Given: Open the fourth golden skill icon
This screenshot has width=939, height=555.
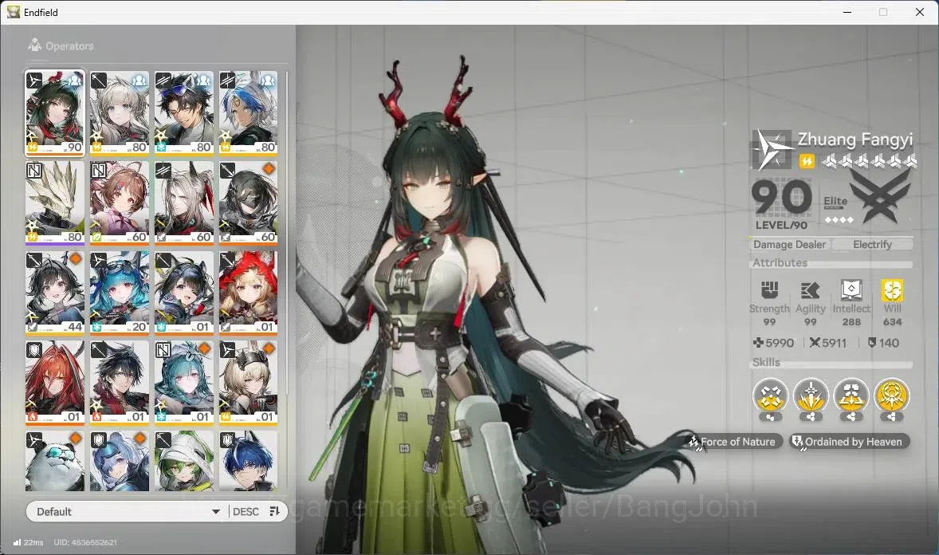Looking at the screenshot, I should tap(892, 396).
